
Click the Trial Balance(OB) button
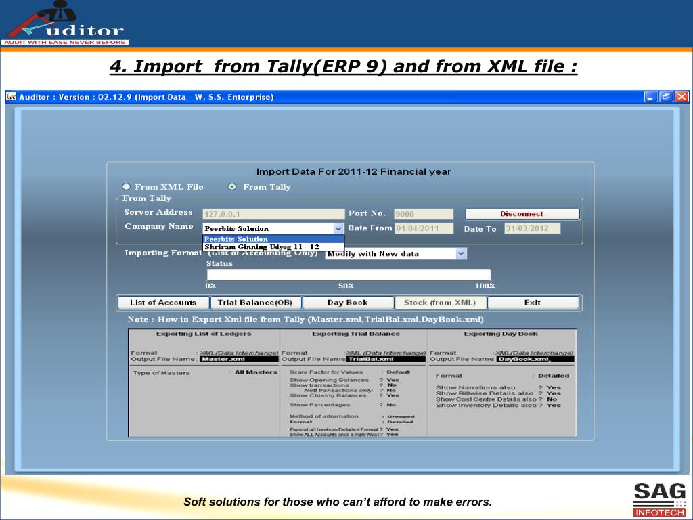(x=255, y=303)
